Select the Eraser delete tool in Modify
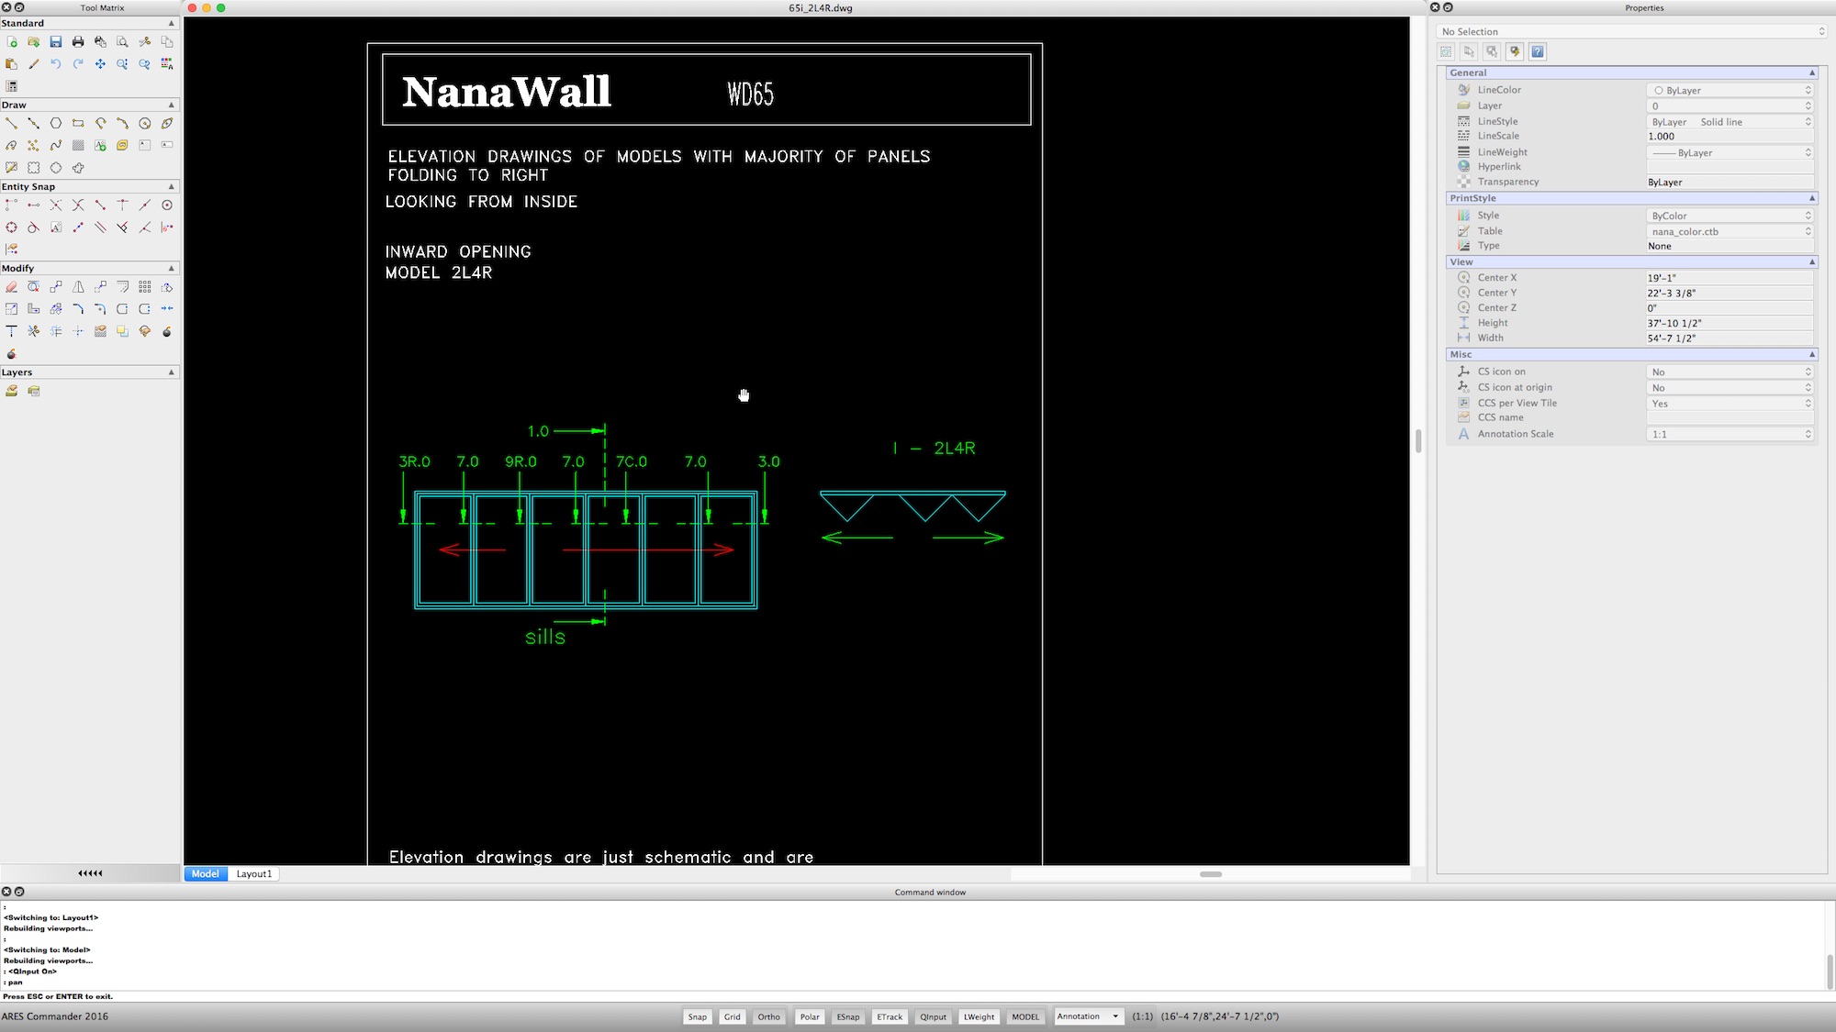 [12, 287]
